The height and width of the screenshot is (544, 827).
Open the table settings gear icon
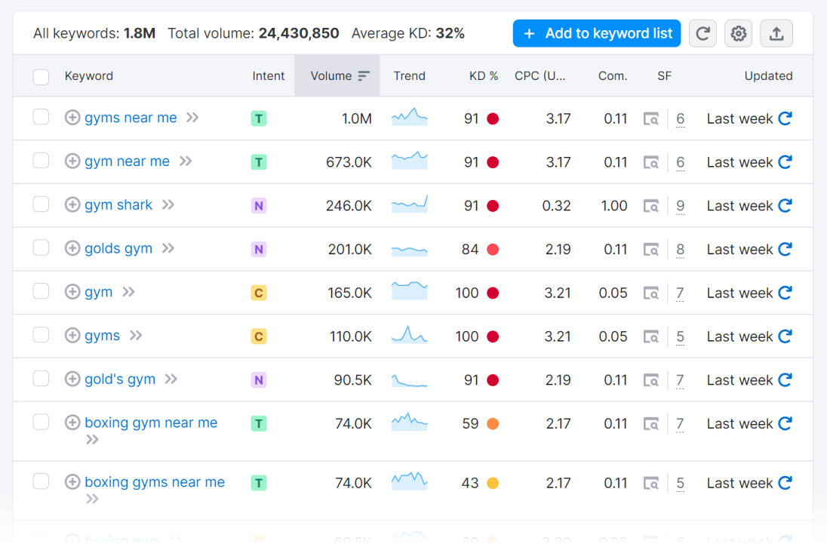point(738,33)
